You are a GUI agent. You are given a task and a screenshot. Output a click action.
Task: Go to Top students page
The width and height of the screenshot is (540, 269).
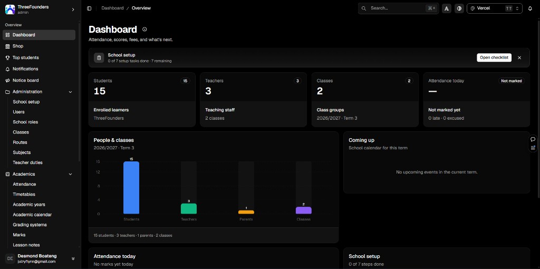click(39, 57)
